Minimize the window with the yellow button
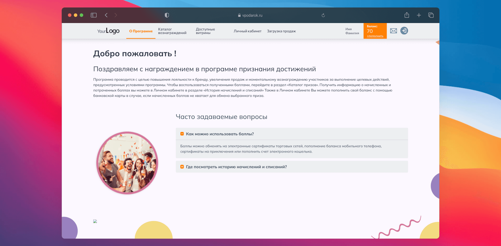The height and width of the screenshot is (246, 501). point(76,15)
